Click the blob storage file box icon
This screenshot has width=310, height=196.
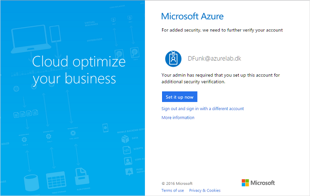82,176
